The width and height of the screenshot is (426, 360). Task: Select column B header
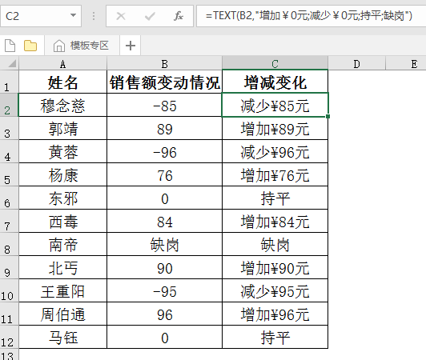tap(164, 64)
